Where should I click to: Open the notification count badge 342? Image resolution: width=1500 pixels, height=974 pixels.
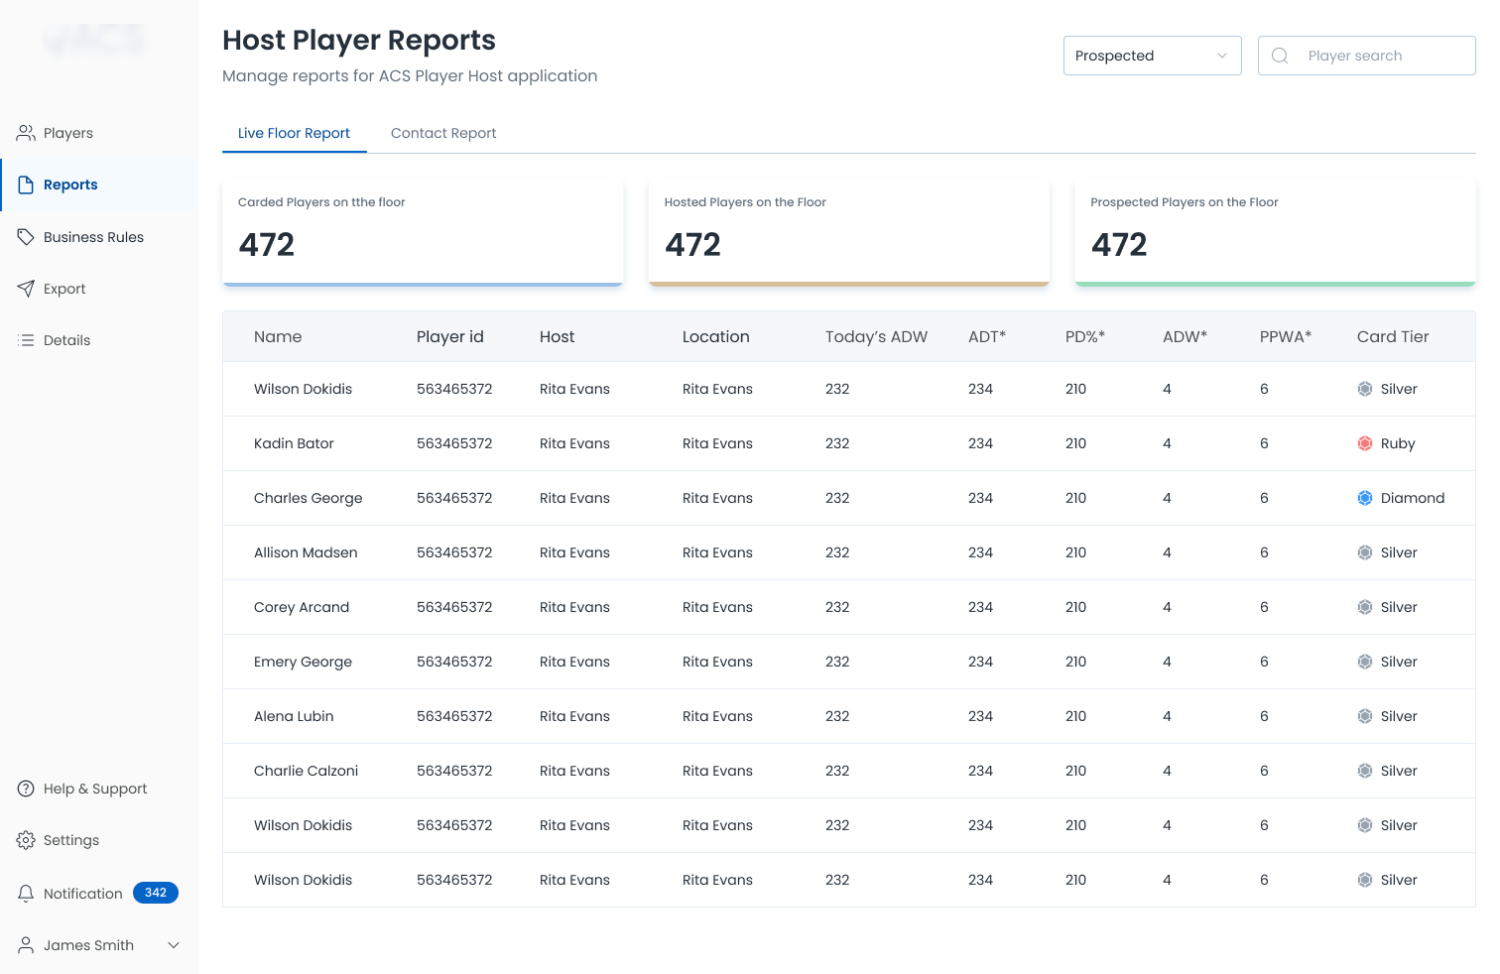(156, 893)
